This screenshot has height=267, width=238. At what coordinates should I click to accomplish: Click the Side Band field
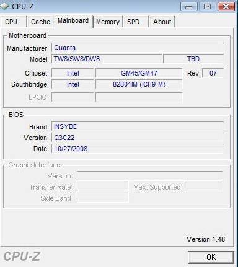click(103, 198)
